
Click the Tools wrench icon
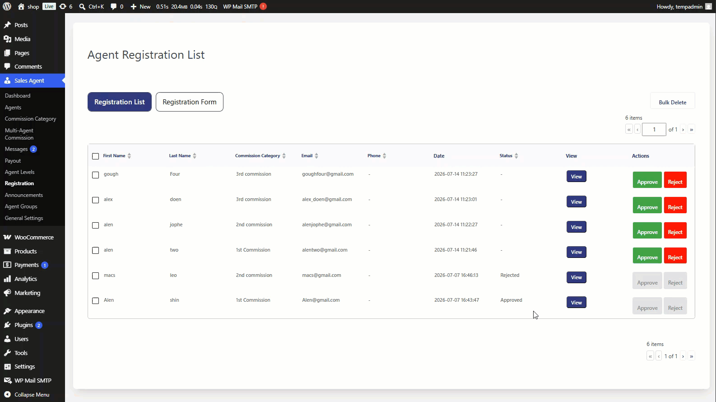pyautogui.click(x=7, y=353)
